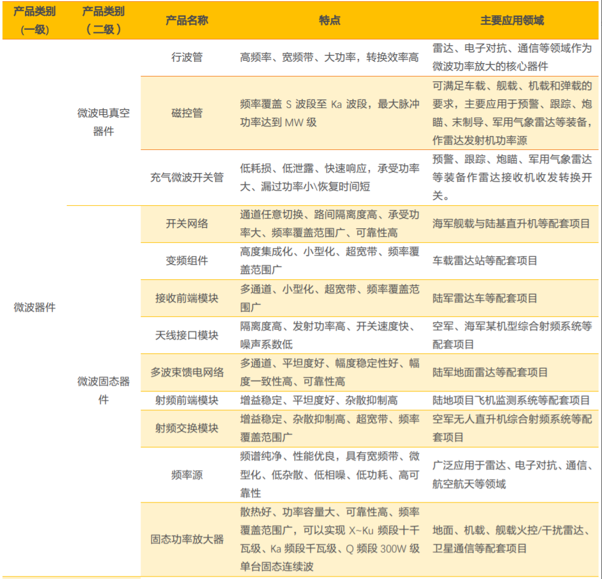Click application text 车载雷达站等配套项目

(484, 260)
